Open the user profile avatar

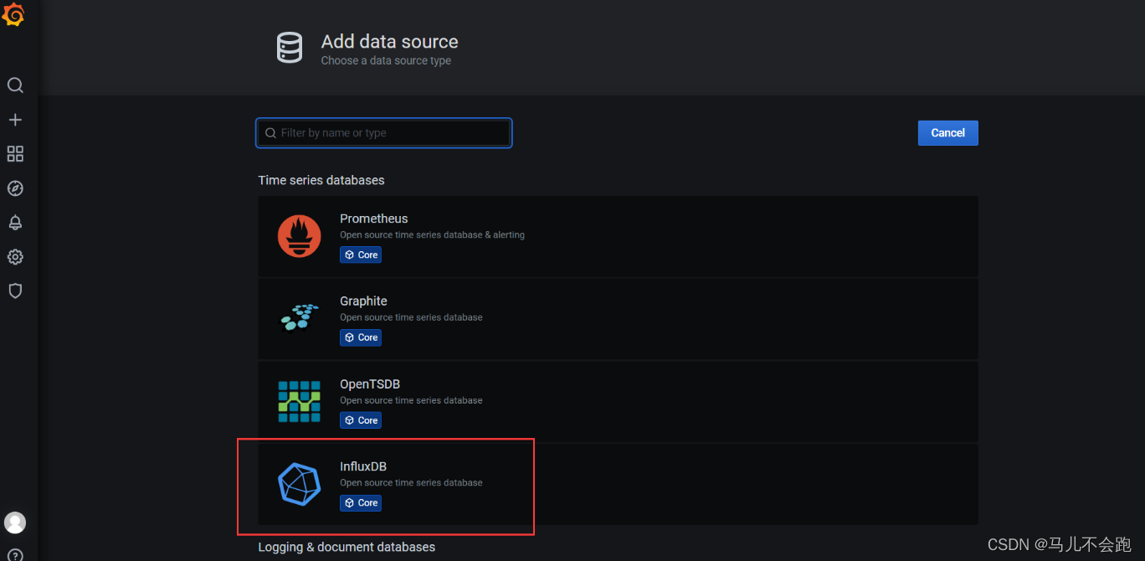[15, 522]
